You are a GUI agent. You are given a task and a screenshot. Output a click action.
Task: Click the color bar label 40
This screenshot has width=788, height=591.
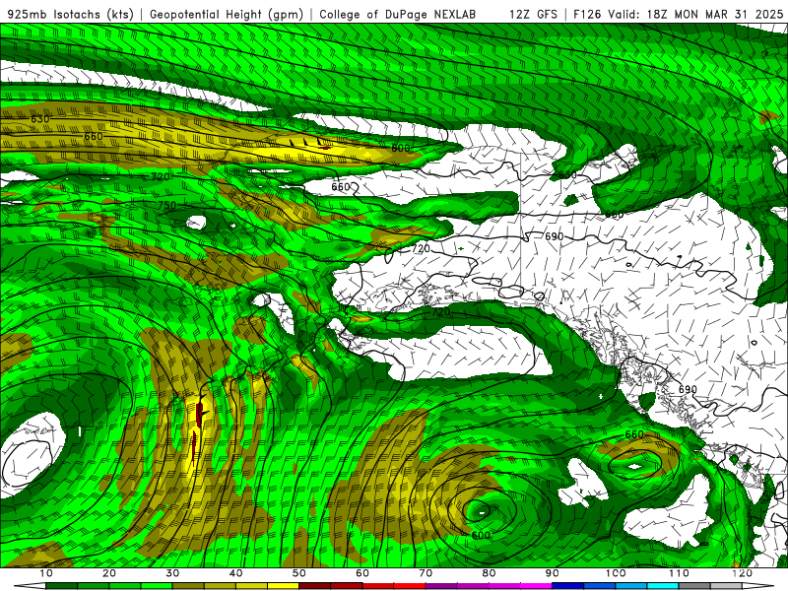pos(235,573)
